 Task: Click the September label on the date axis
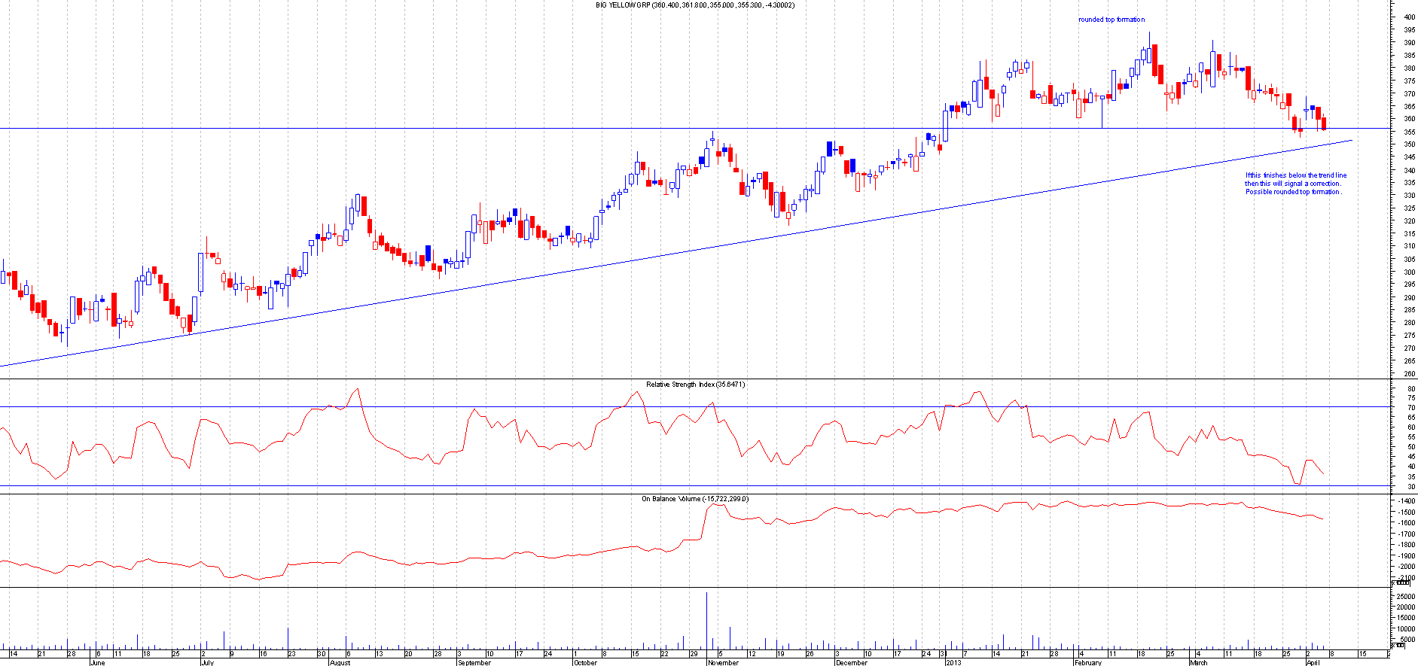(x=474, y=662)
